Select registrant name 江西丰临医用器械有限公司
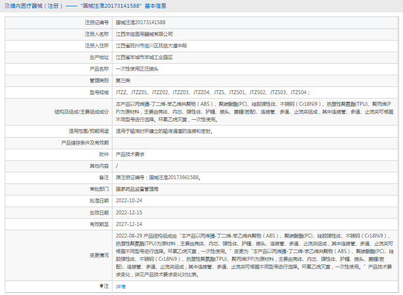 [x=144, y=34]
